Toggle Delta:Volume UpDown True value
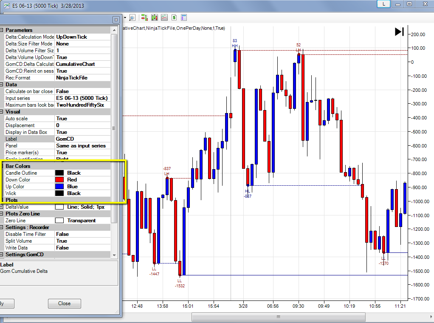This screenshot has height=323, width=434. [83, 57]
